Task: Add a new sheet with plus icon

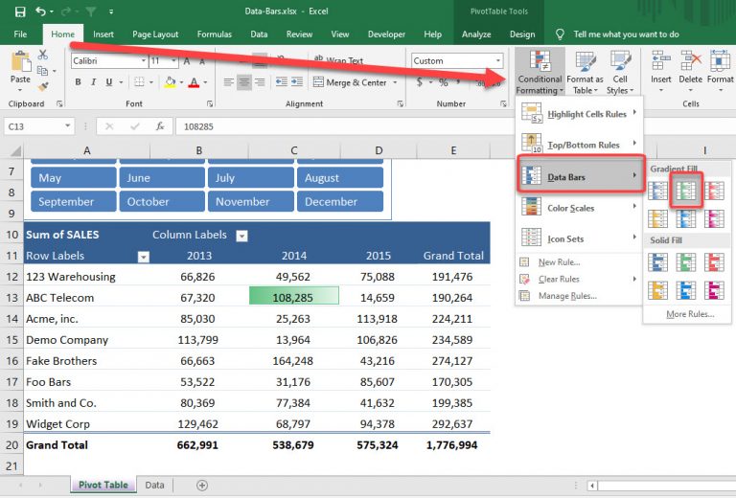Action: 201,486
